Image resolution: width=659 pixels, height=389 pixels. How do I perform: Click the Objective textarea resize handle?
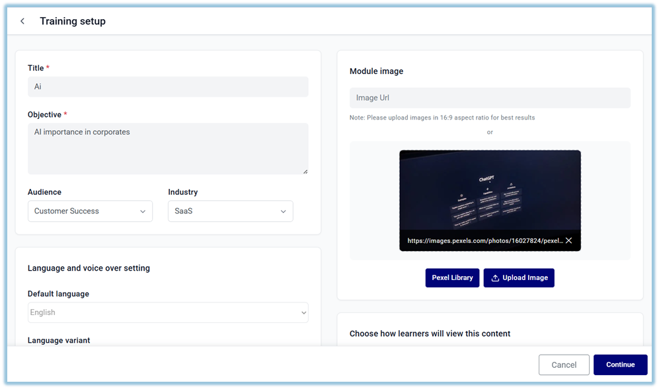pos(305,171)
